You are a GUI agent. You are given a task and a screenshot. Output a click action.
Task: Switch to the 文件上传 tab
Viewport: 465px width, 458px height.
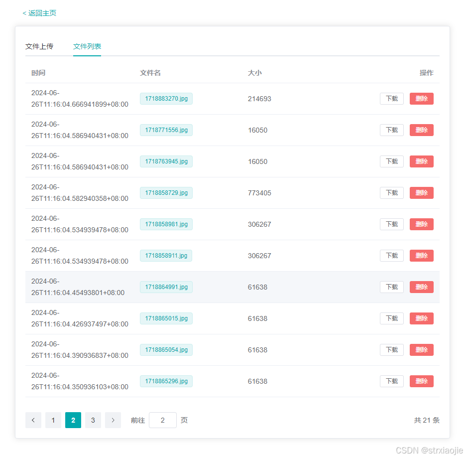coord(39,46)
